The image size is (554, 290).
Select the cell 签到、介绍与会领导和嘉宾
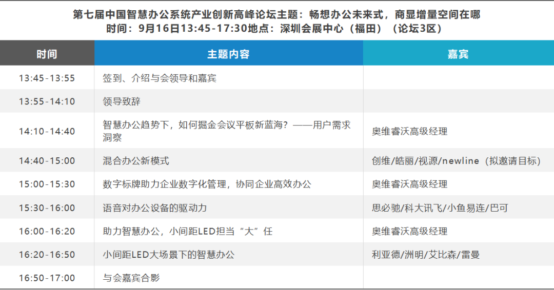(x=229, y=77)
